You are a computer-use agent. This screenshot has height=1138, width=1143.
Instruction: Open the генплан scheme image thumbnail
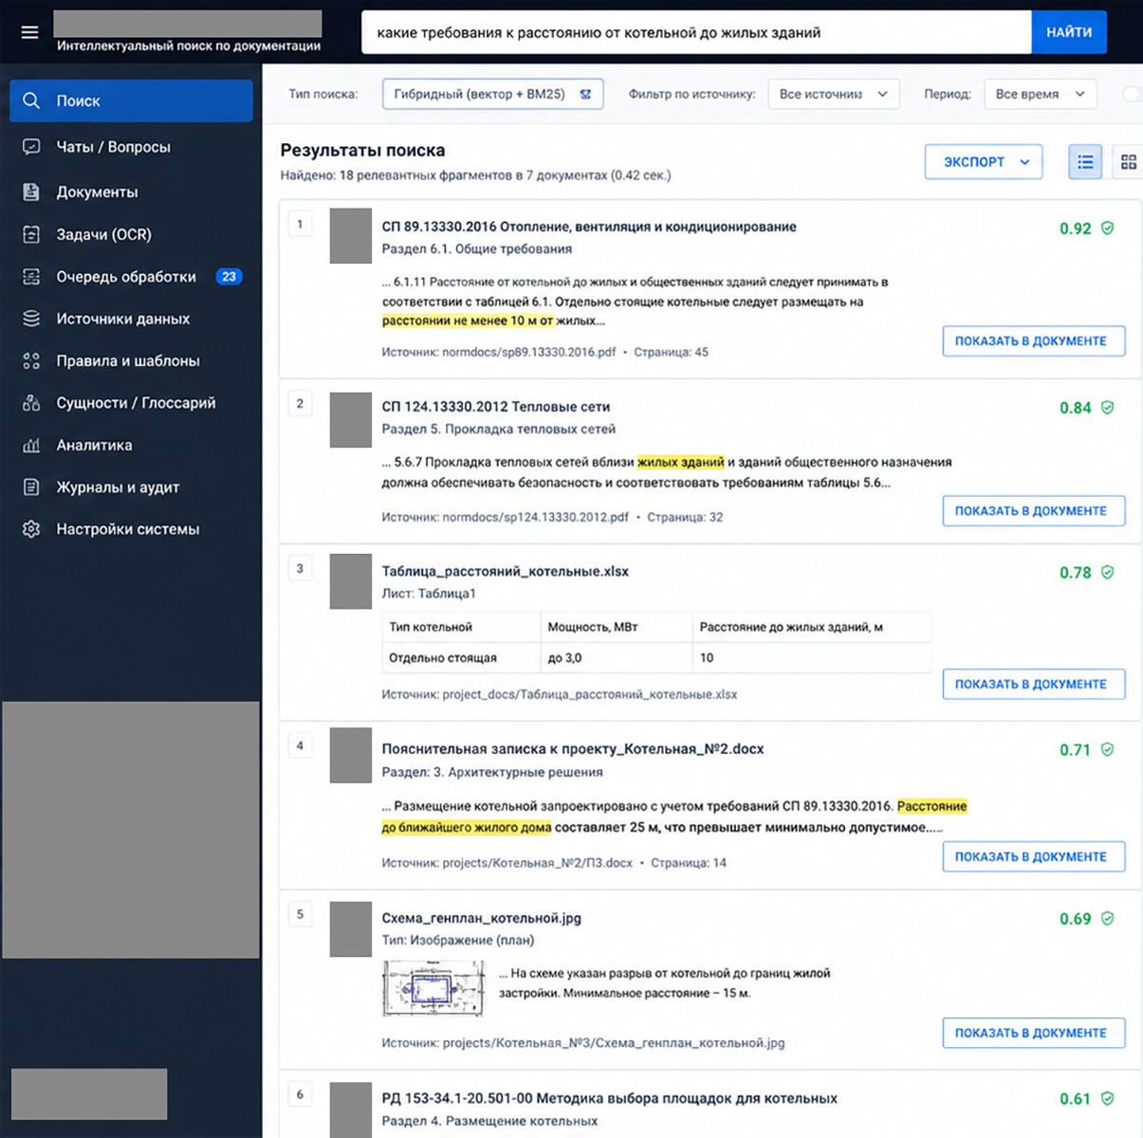click(433, 987)
